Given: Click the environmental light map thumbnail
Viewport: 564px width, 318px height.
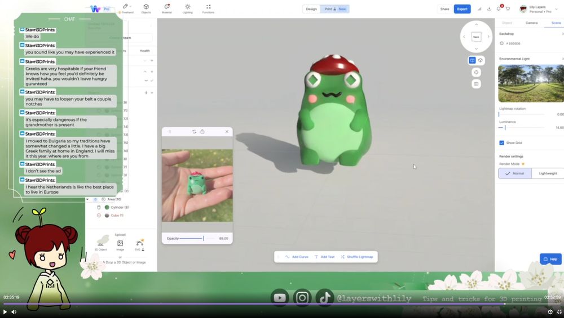Looking at the screenshot, I should 531,83.
